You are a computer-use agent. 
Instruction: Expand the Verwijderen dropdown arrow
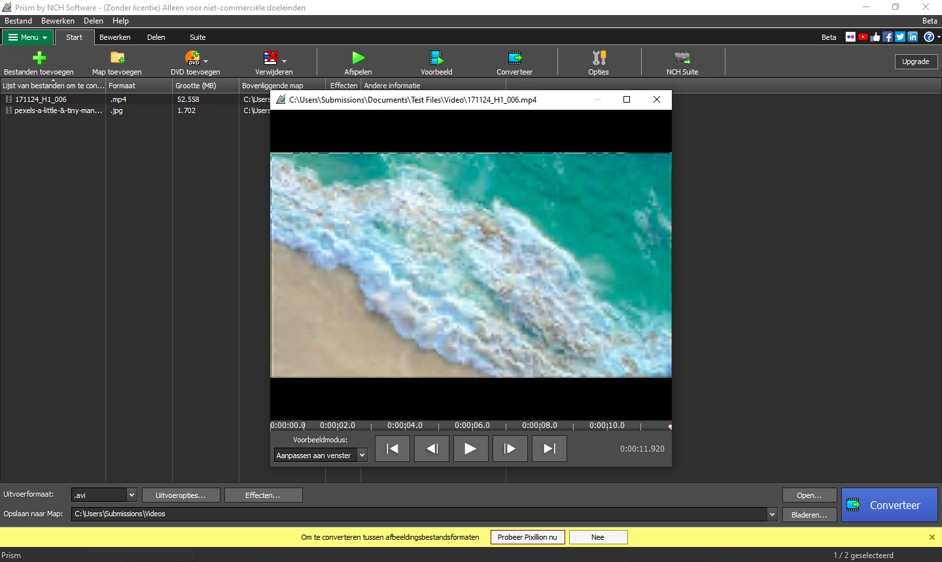pos(285,61)
